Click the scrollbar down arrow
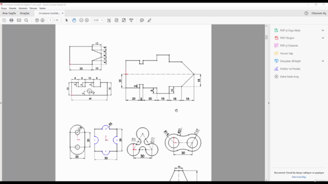Image resolution: width=328 pixels, height=184 pixels. pyautogui.click(x=266, y=180)
